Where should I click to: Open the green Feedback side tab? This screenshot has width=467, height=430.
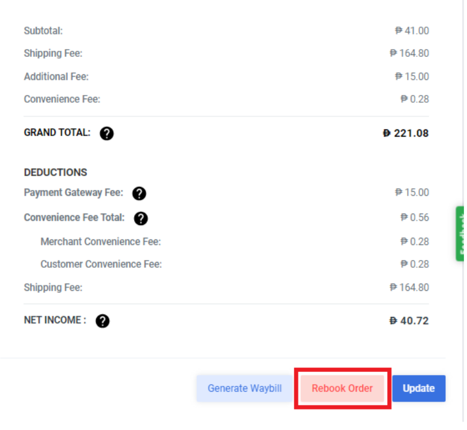point(460,234)
